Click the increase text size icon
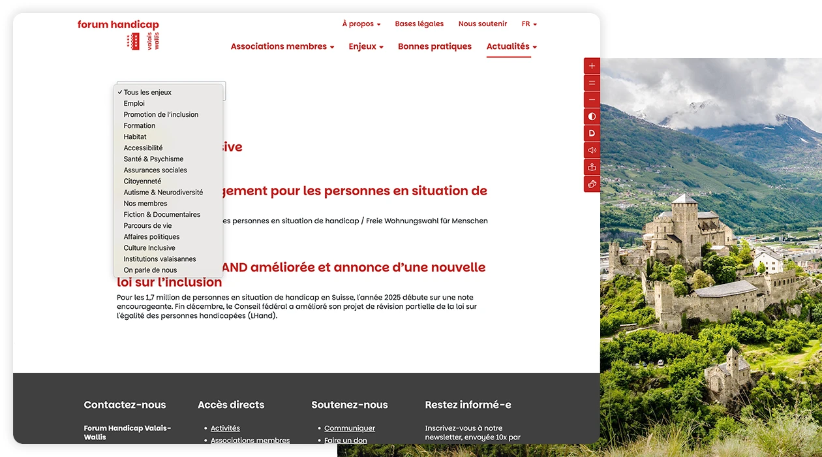This screenshot has width=822, height=457. (591, 65)
